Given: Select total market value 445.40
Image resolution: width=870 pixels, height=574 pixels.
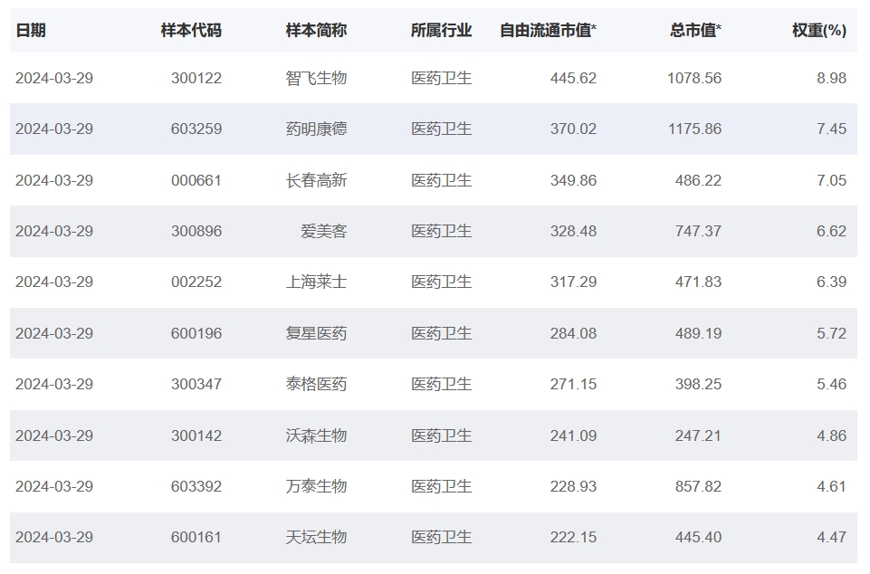Looking at the screenshot, I should pos(699,538).
